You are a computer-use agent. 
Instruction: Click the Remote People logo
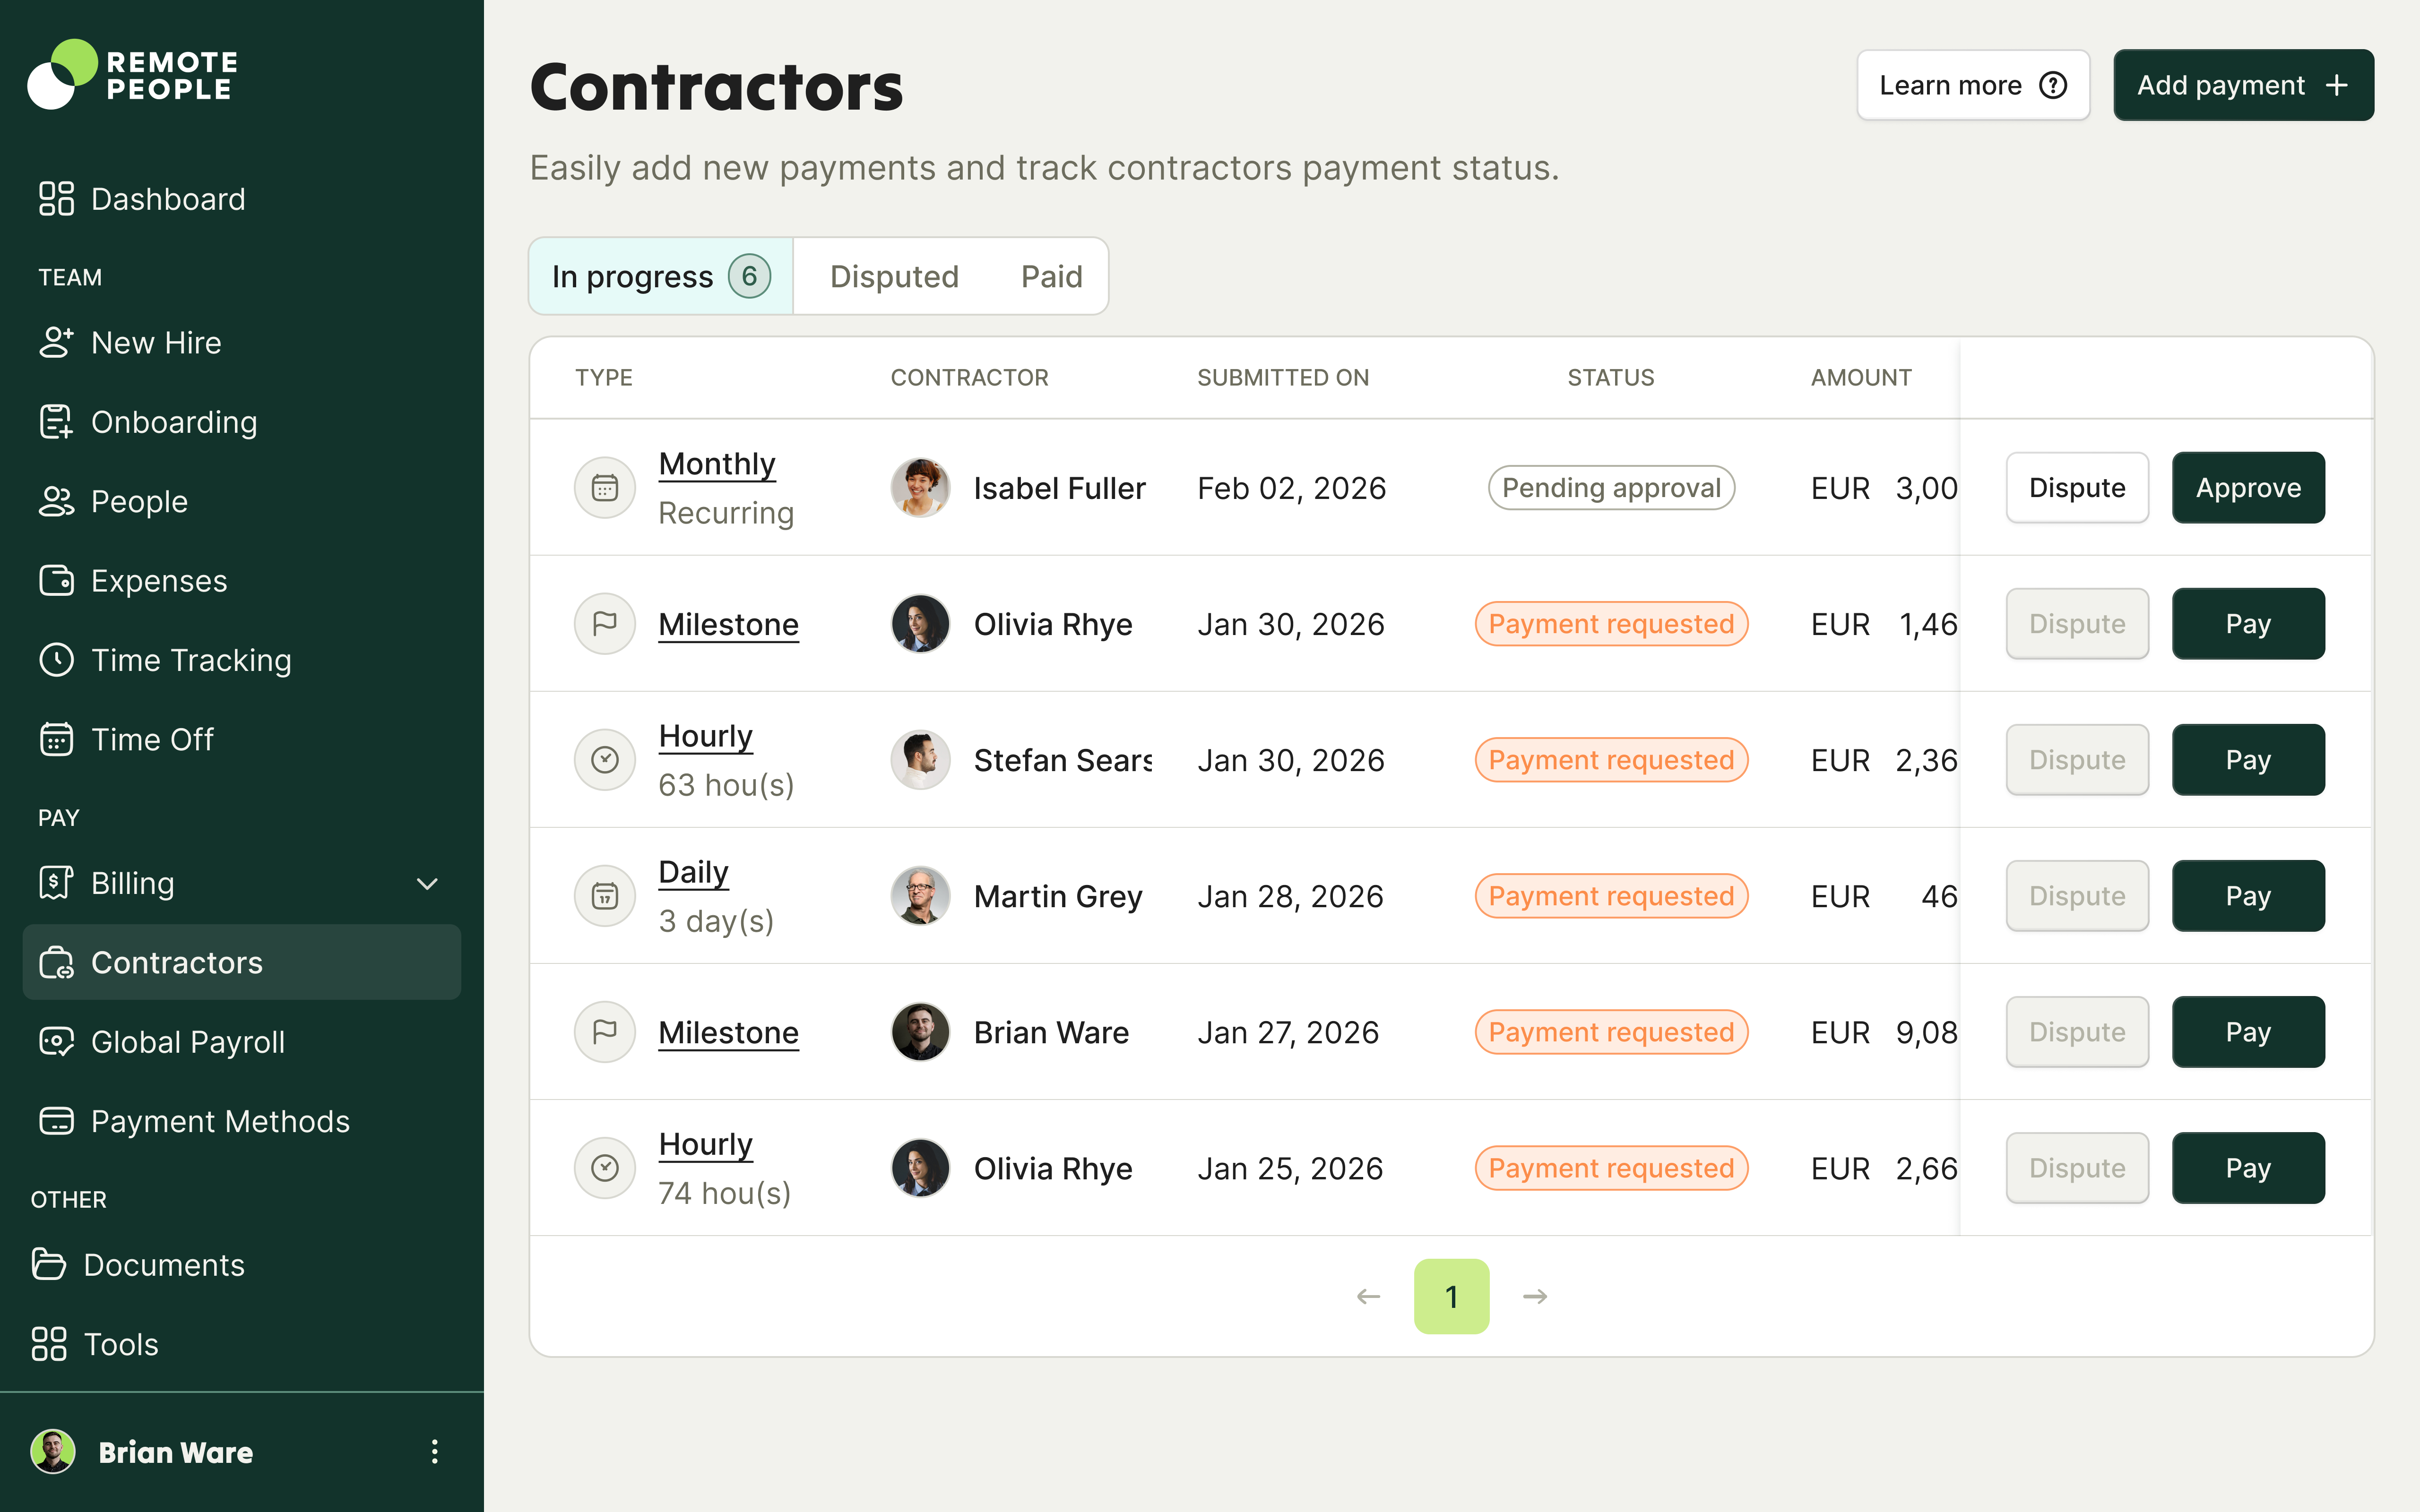(x=132, y=75)
